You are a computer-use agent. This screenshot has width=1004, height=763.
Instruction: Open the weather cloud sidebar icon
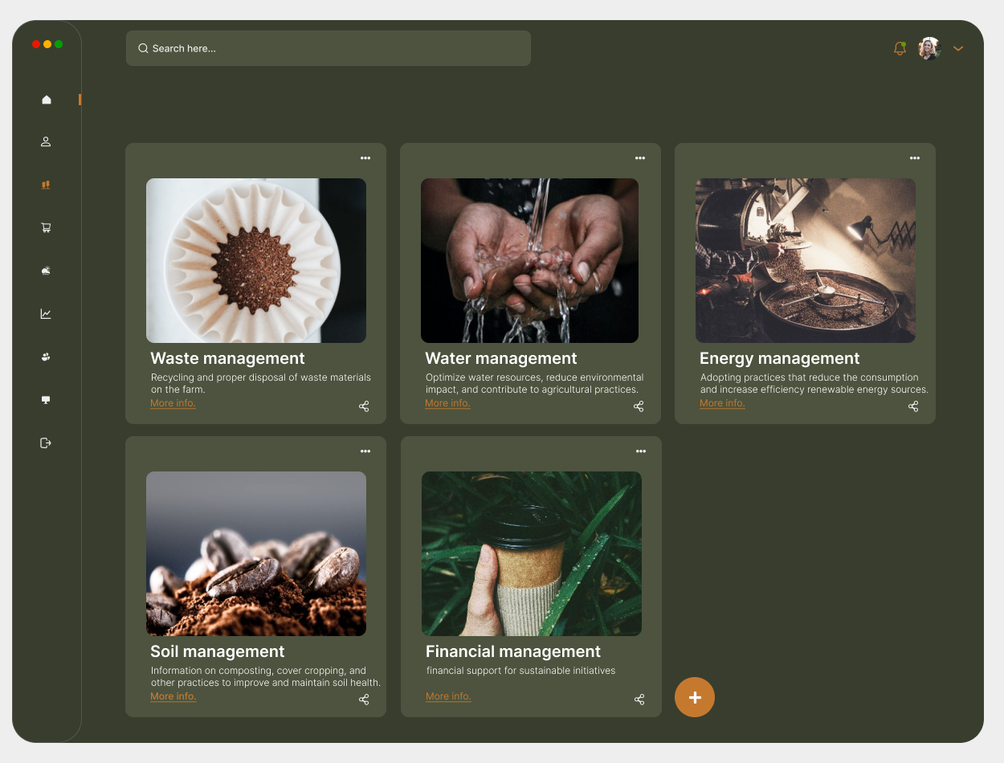coord(46,271)
